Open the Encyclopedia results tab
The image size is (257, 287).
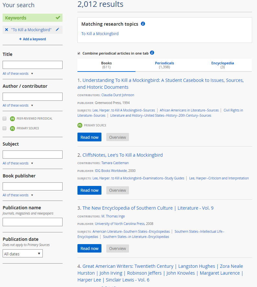click(222, 65)
